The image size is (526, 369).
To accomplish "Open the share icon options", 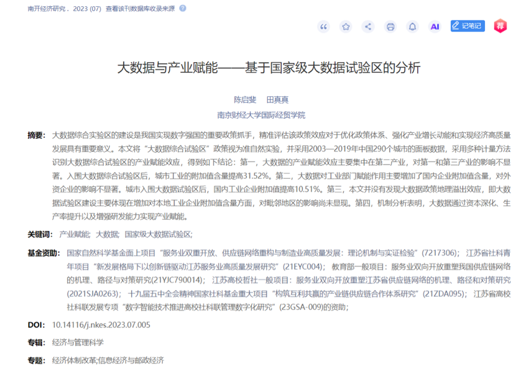I will [368, 26].
